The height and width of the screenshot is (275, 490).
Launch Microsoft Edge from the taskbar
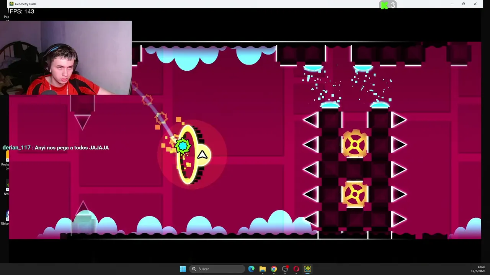251,269
